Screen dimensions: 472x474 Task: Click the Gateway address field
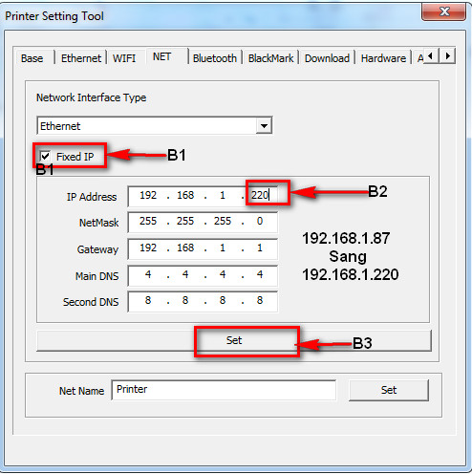tap(203, 248)
